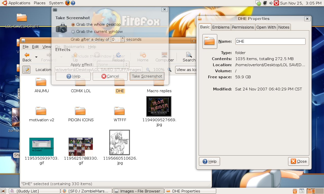Screen dimensions: 324x194
Task: Select the motivation v2 folder
Action: click(41, 114)
